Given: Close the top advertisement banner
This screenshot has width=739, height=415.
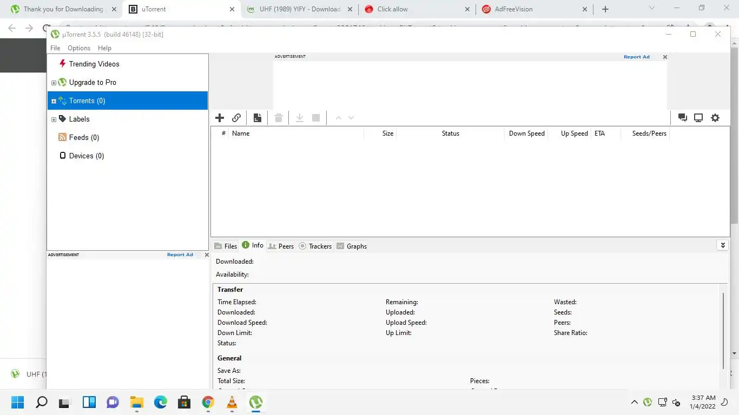Looking at the screenshot, I should (x=665, y=57).
